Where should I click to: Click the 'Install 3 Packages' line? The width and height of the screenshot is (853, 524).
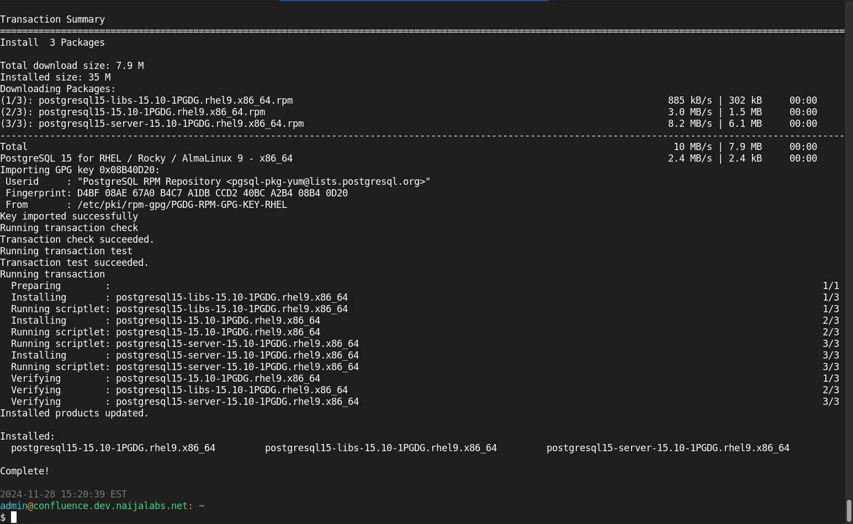(x=52, y=42)
